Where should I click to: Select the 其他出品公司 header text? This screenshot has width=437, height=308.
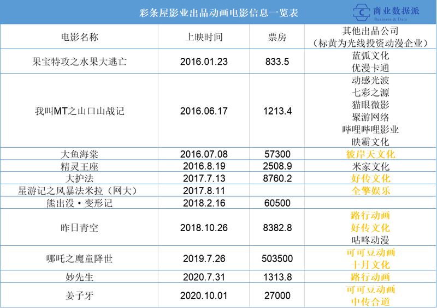(x=370, y=31)
